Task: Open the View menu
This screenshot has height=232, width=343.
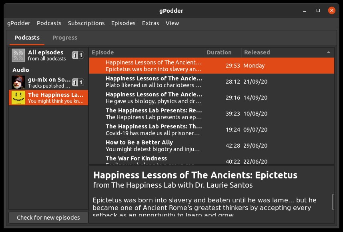Action: point(172,23)
